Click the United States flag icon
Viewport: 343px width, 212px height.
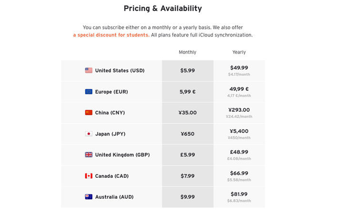tap(89, 70)
